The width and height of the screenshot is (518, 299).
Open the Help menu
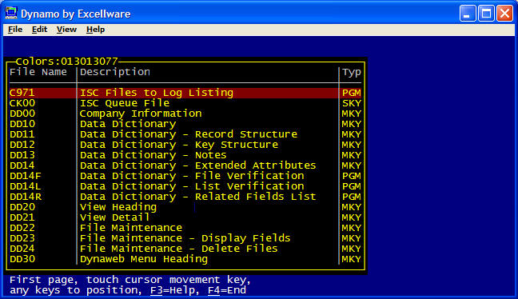click(x=95, y=30)
